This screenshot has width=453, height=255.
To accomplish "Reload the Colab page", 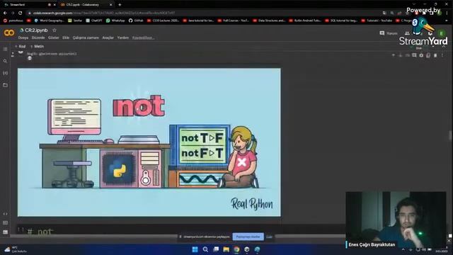I will 21,13.
